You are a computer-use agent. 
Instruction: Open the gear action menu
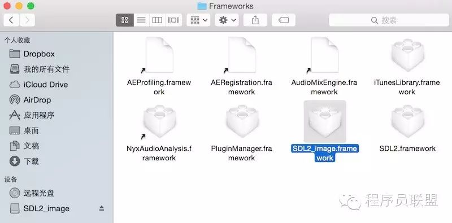pyautogui.click(x=227, y=20)
